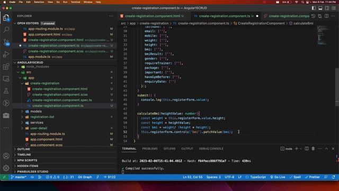Open editor more actions menu
This screenshot has width=339, height=191.
coord(333,16)
